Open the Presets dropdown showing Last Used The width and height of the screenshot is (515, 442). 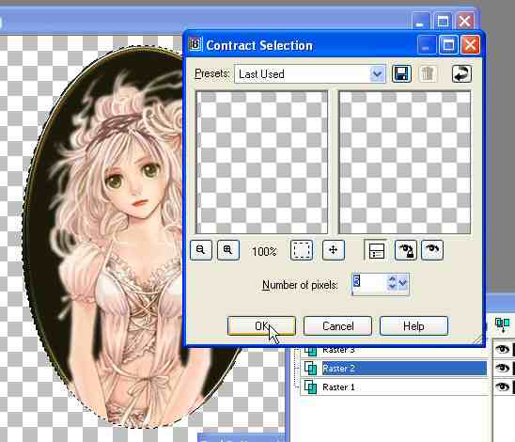[x=310, y=74]
